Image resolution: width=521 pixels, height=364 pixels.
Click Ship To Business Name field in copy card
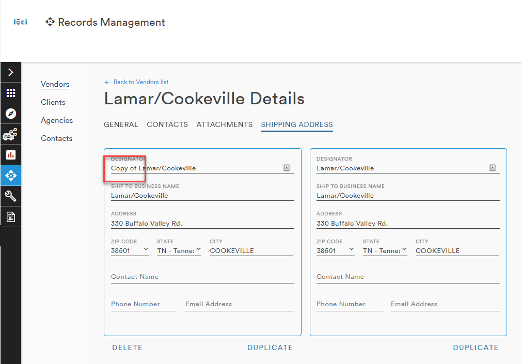pyautogui.click(x=203, y=196)
